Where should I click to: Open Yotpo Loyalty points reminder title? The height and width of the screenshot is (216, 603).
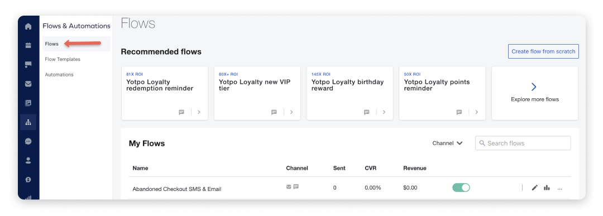click(x=437, y=85)
